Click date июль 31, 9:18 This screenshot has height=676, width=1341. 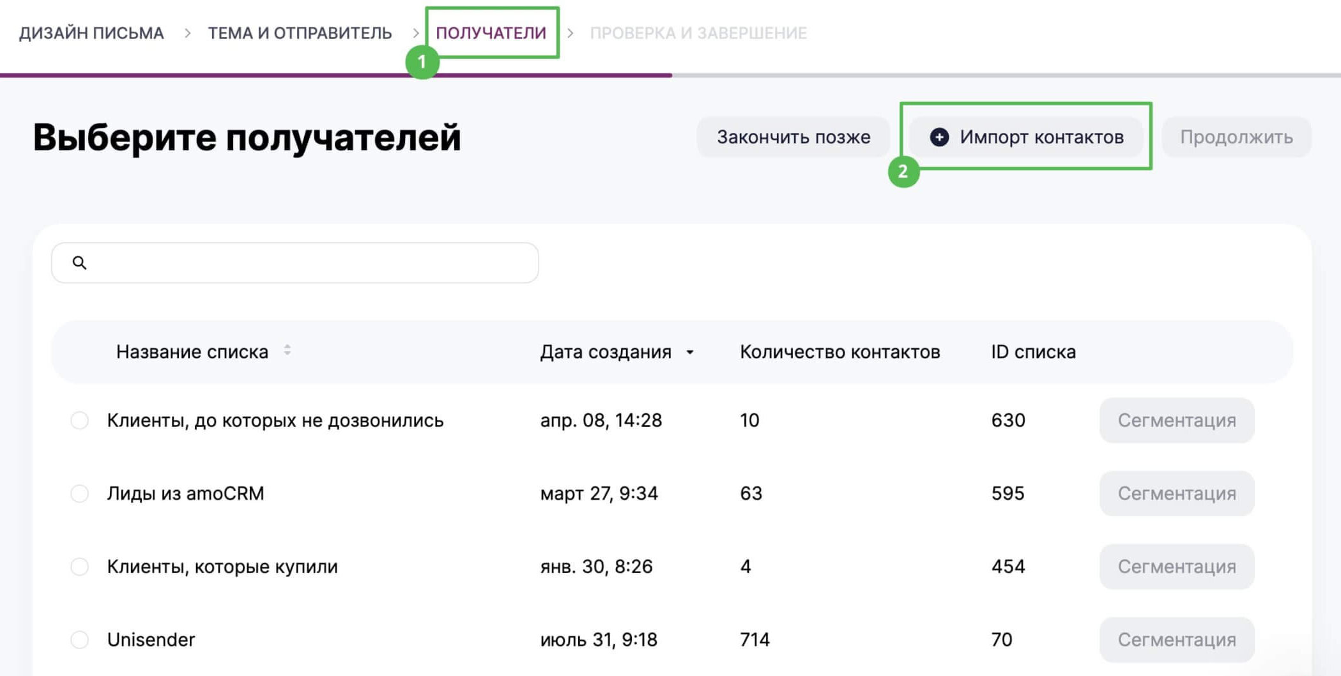(x=599, y=640)
